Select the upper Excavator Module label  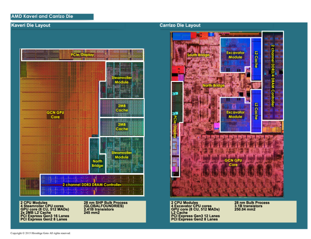coord(235,55)
